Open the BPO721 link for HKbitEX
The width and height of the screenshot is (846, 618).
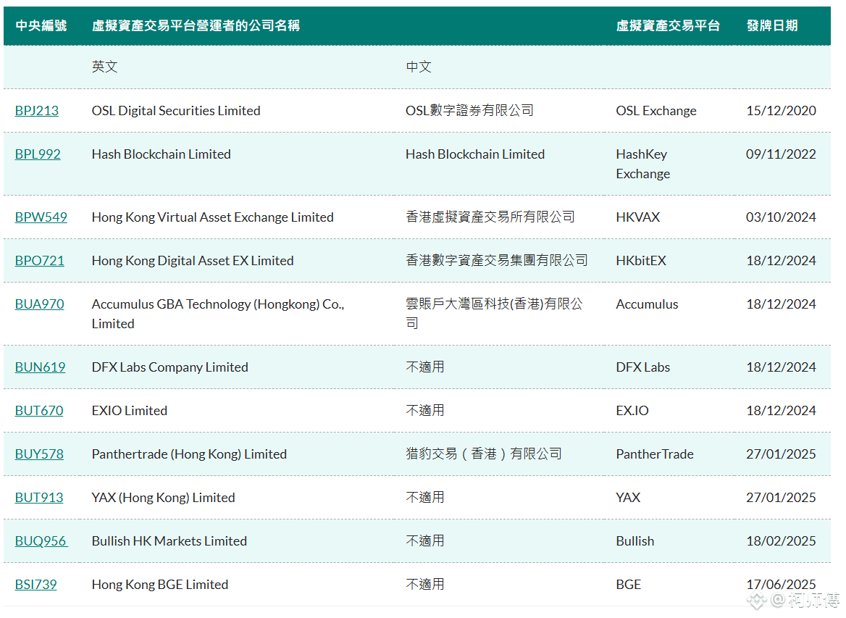point(39,260)
